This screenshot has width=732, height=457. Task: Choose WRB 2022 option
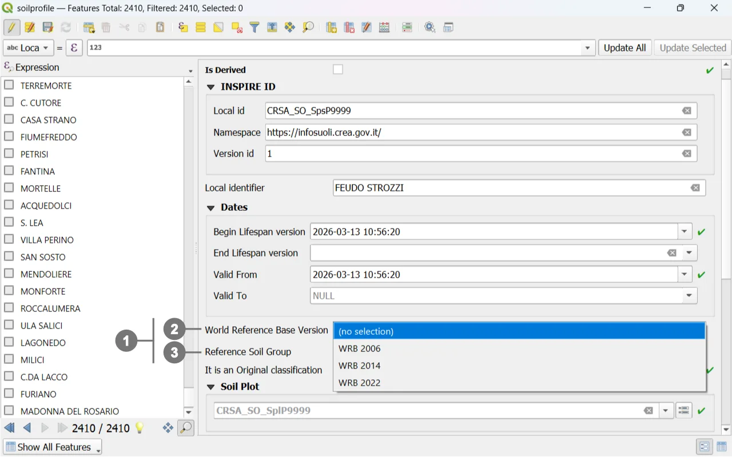[359, 383]
